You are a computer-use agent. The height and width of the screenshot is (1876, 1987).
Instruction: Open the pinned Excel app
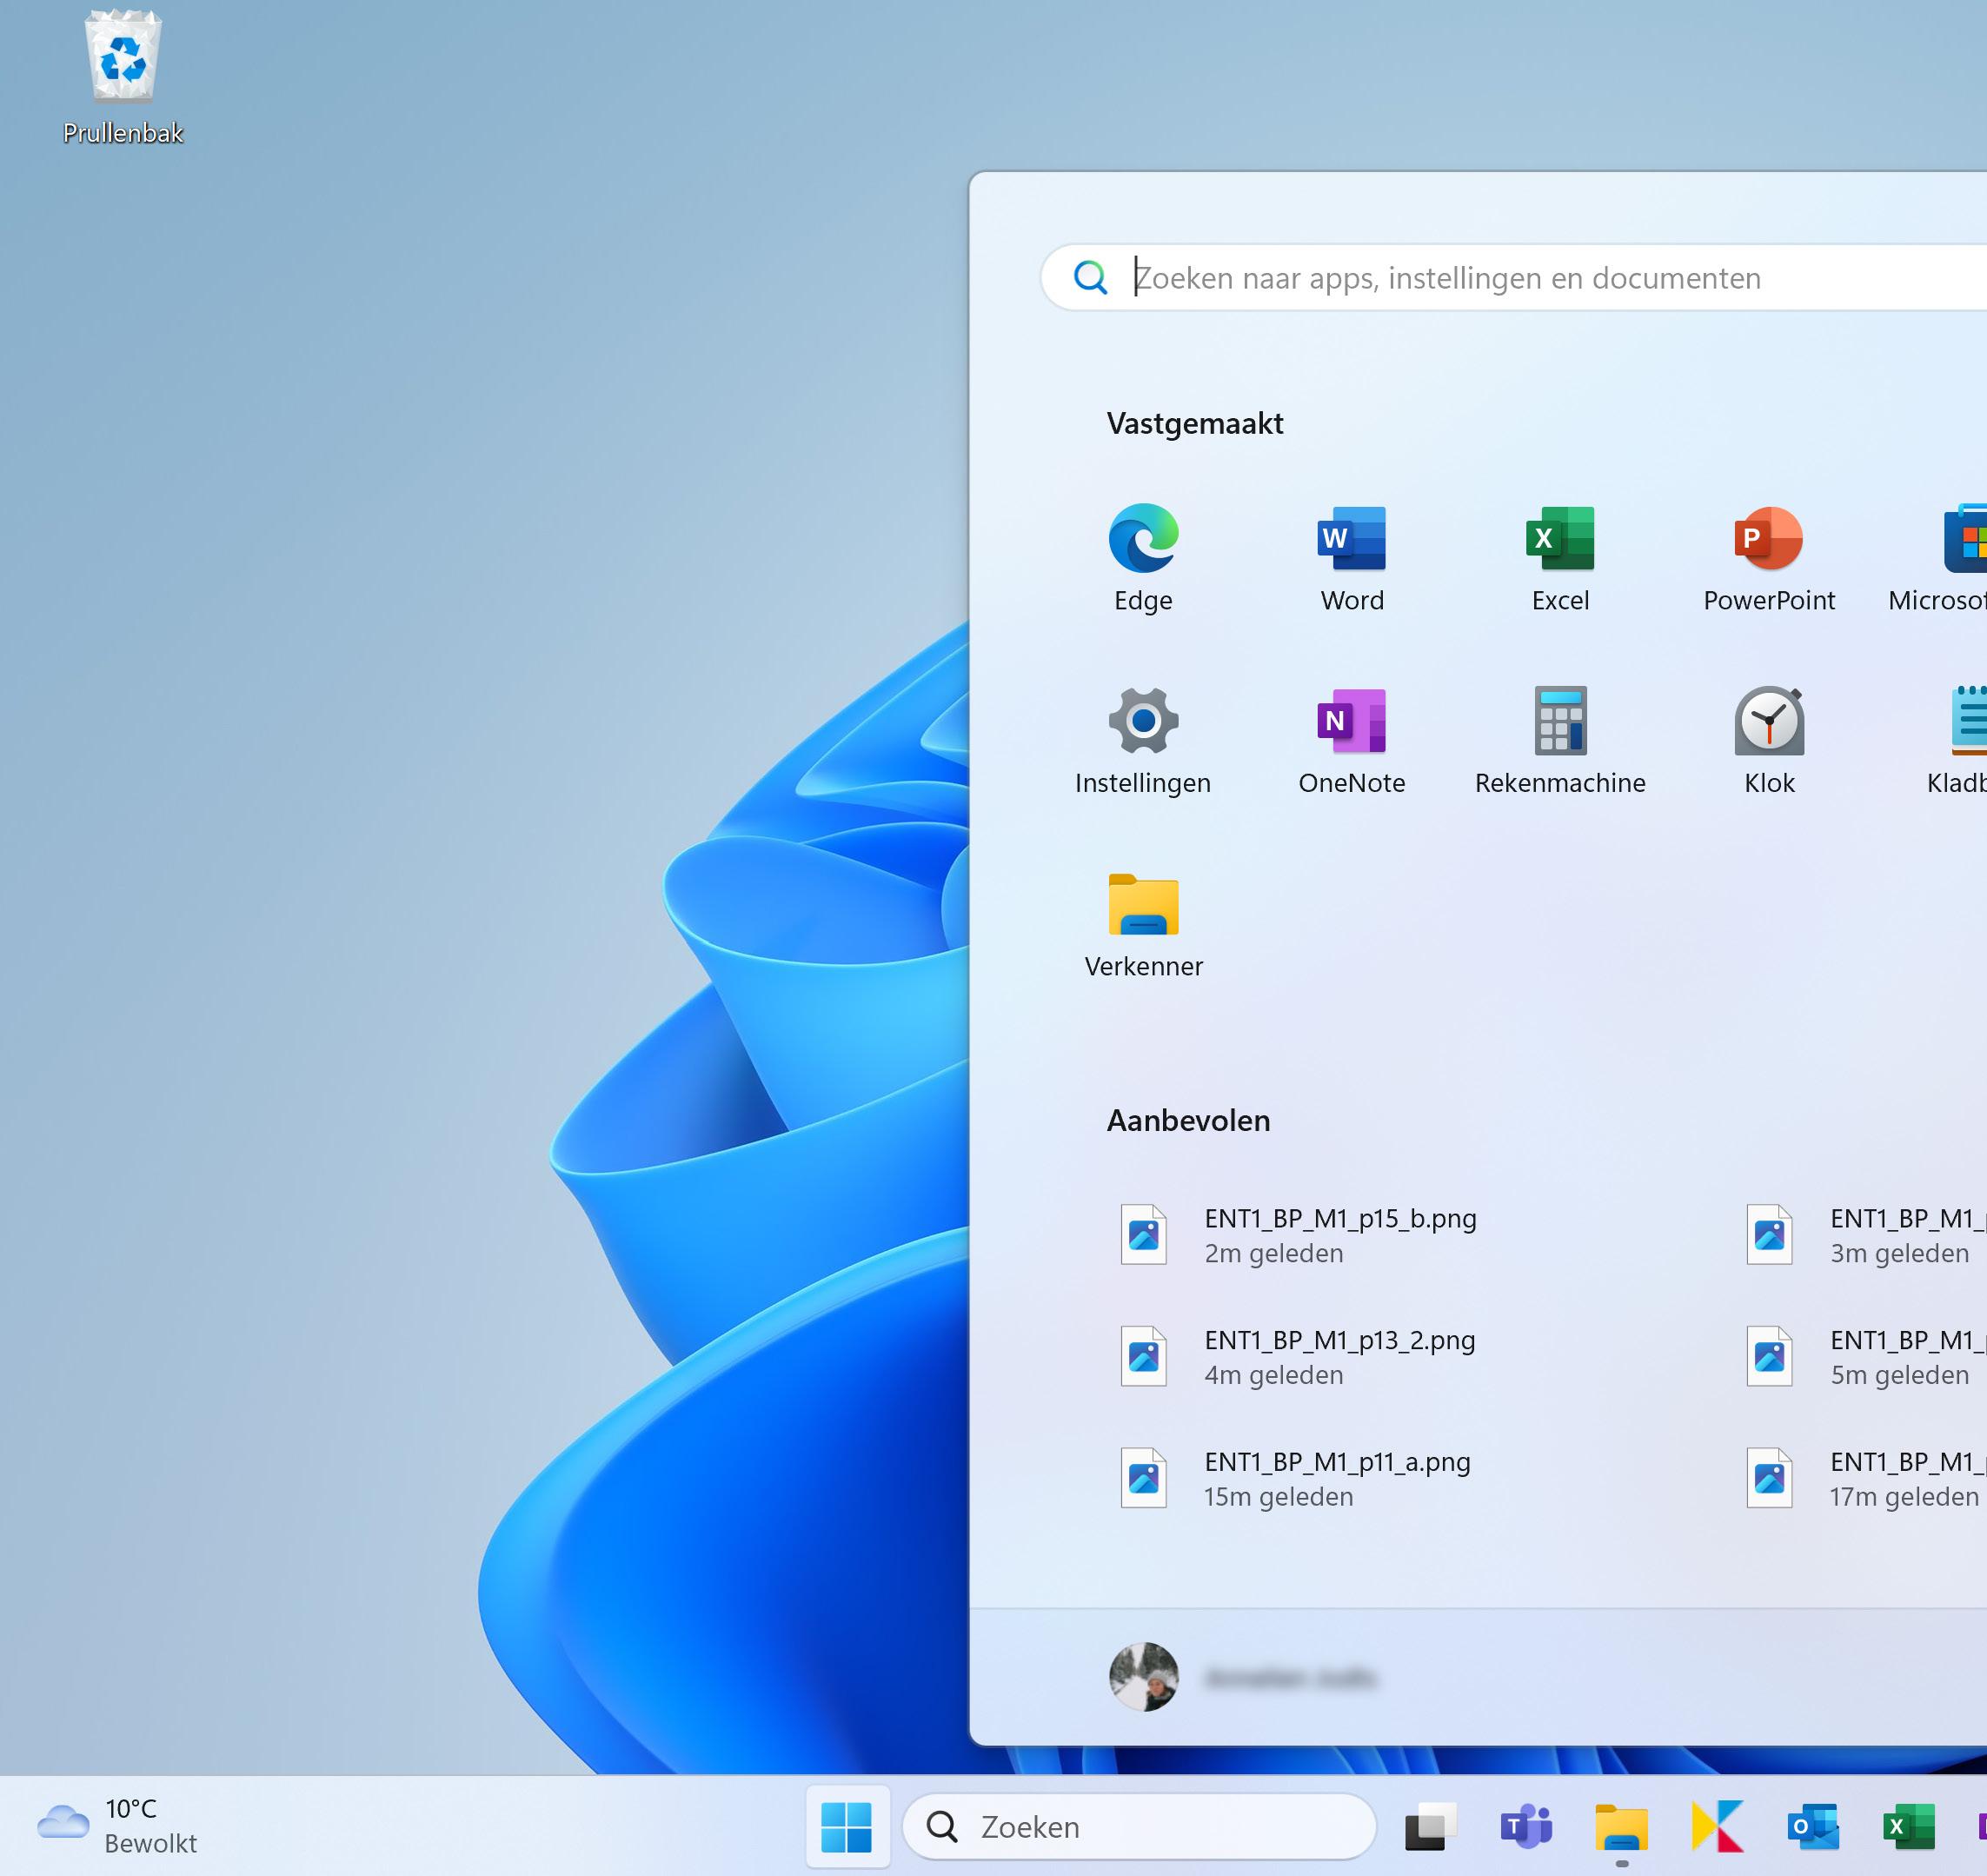click(x=1559, y=539)
